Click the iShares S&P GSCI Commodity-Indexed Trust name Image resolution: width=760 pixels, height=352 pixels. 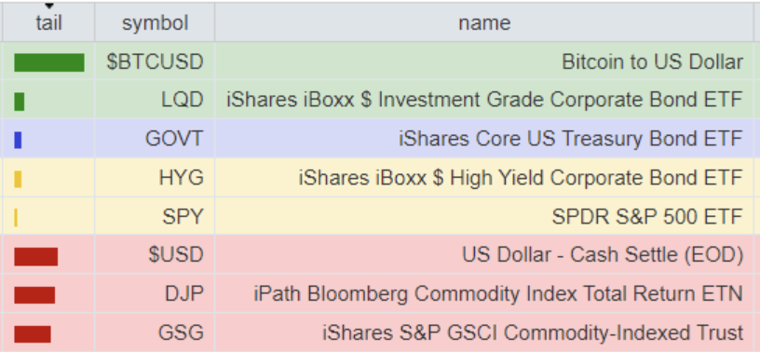(533, 333)
